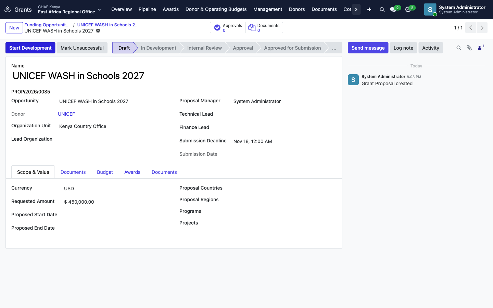Go to next record arrow
The image size is (493, 308).
(x=482, y=28)
